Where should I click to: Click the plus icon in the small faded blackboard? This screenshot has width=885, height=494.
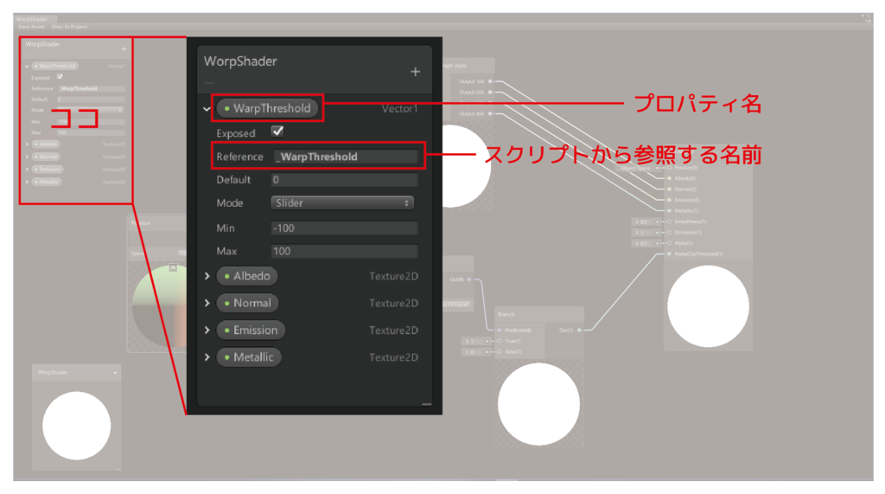tap(124, 49)
